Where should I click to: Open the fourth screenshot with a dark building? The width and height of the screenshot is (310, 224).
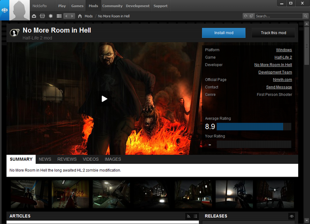coord(152,194)
